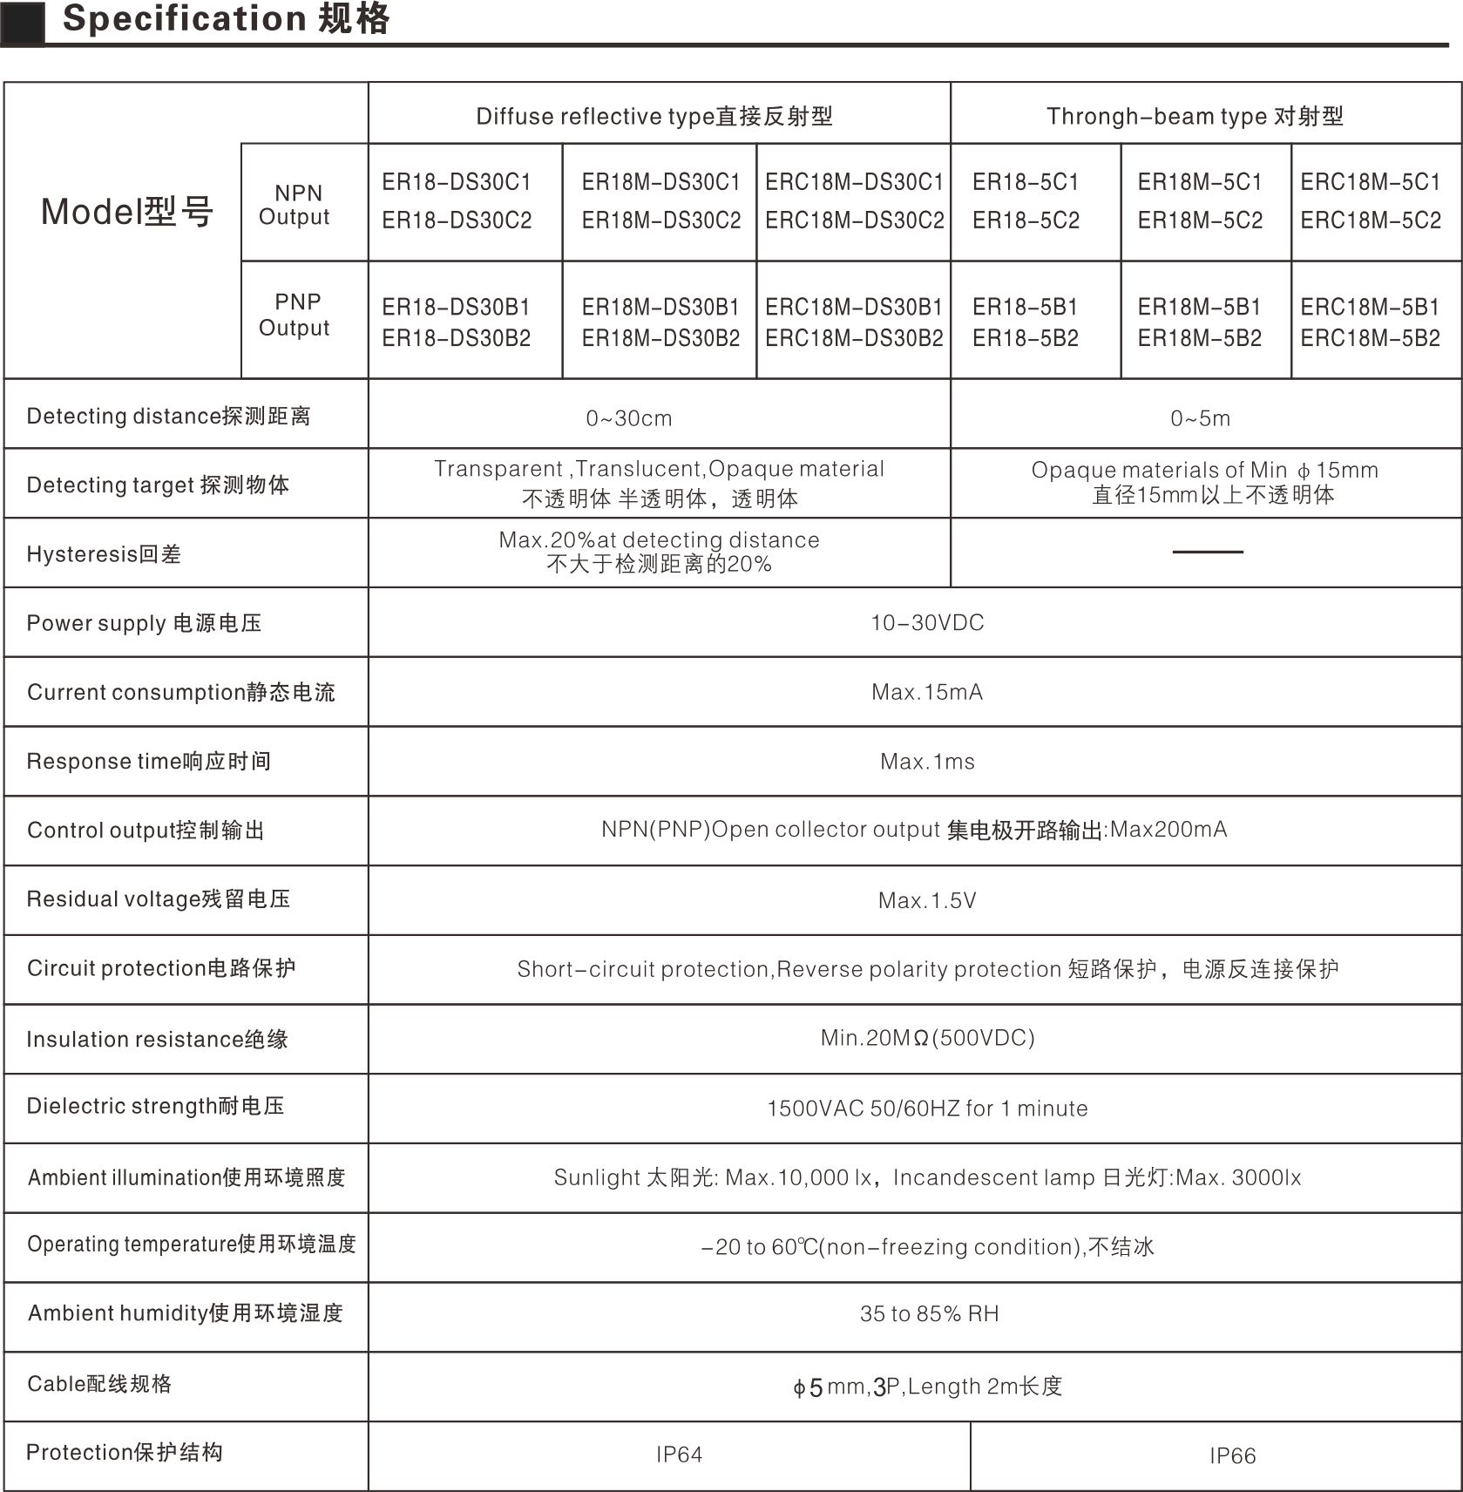1463x1492 pixels.
Task: Click model 'ERC18M-DS30C1'
Action: click(x=855, y=182)
